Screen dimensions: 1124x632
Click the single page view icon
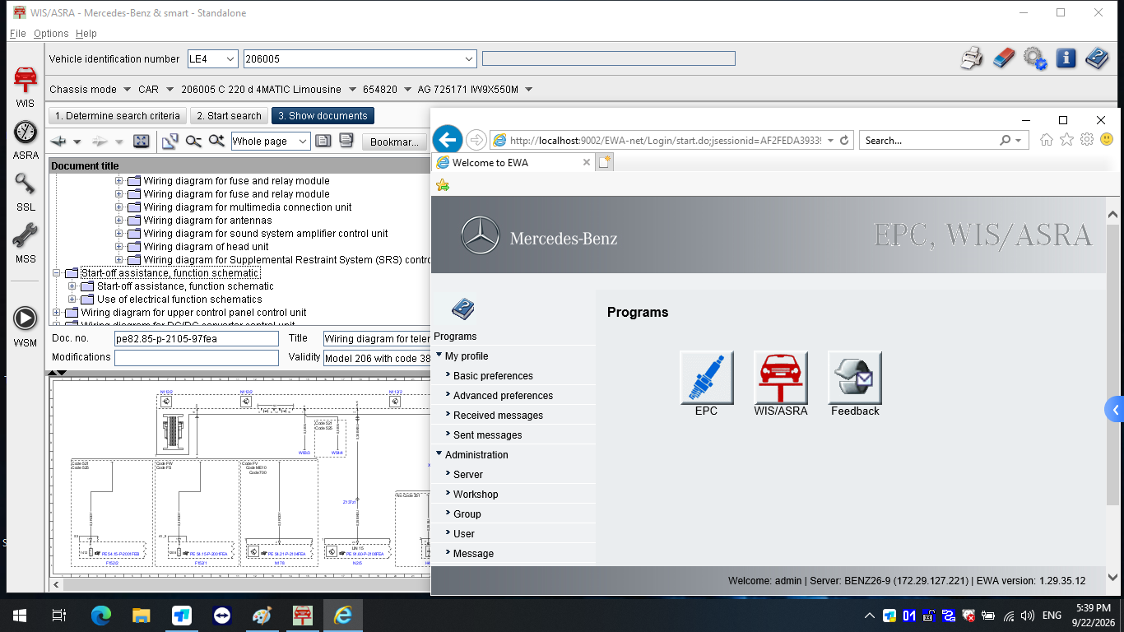coord(323,142)
